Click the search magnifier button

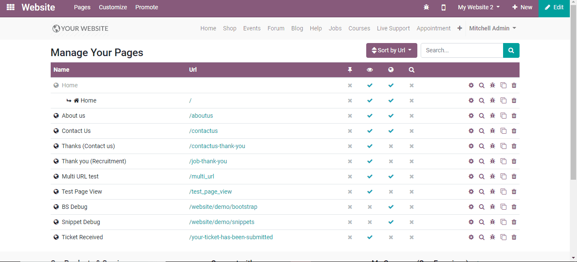511,50
